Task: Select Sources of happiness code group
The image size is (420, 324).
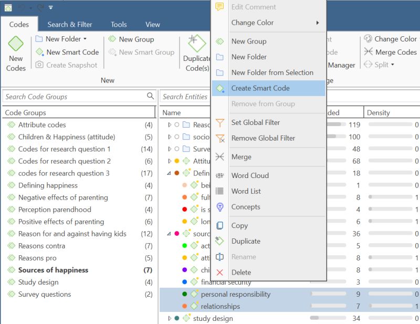Action: pyautogui.click(x=79, y=270)
